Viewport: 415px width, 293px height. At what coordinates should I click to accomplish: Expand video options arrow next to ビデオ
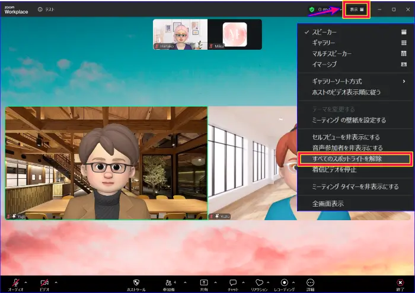coord(56,282)
